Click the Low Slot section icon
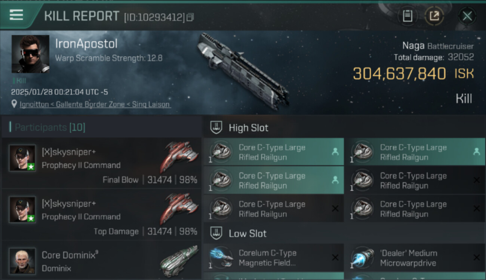 pos(216,234)
